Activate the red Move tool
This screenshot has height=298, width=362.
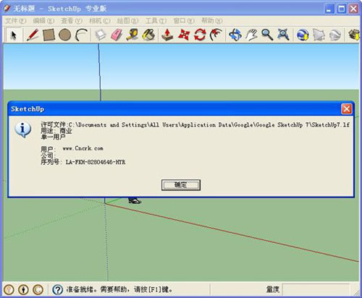[x=184, y=35]
